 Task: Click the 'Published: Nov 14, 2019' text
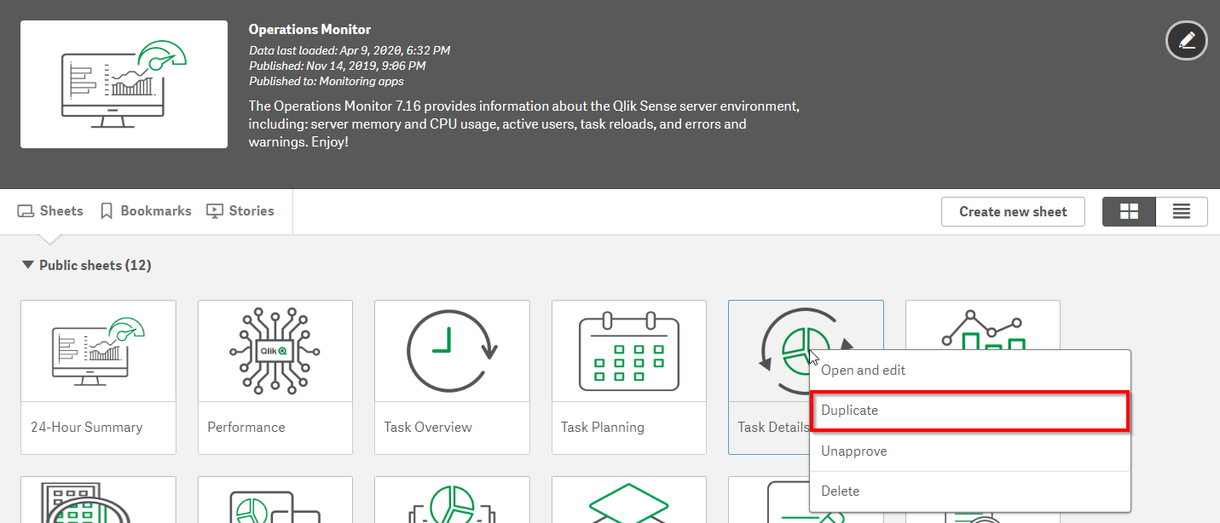coord(338,66)
